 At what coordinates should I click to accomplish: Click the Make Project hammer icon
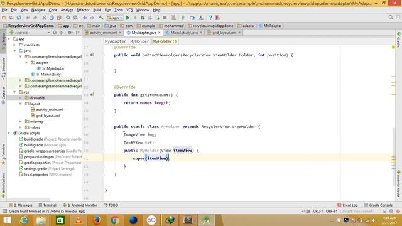pyautogui.click(x=101, y=18)
